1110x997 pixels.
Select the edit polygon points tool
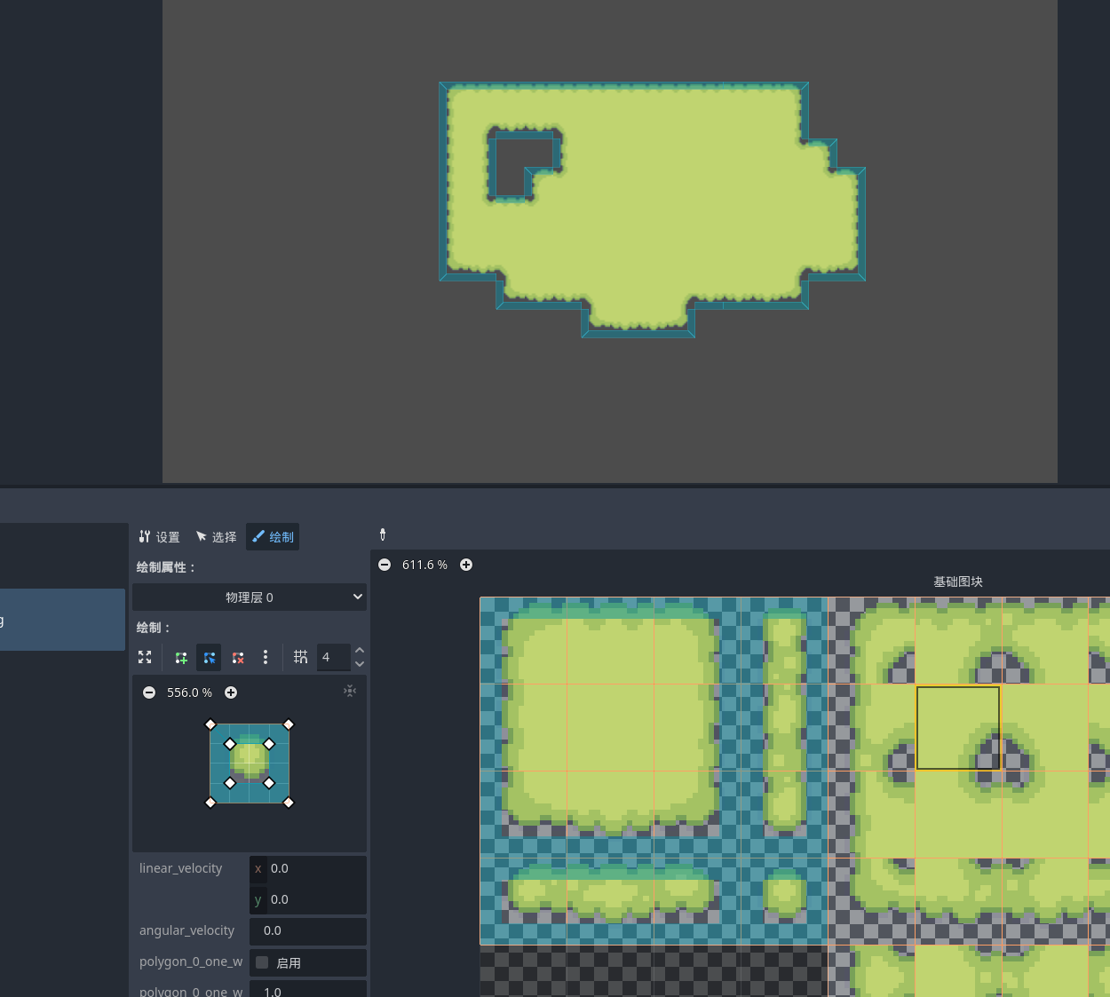pyautogui.click(x=210, y=657)
